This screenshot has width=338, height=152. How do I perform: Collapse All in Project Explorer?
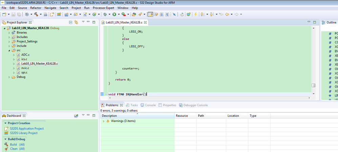point(70,22)
